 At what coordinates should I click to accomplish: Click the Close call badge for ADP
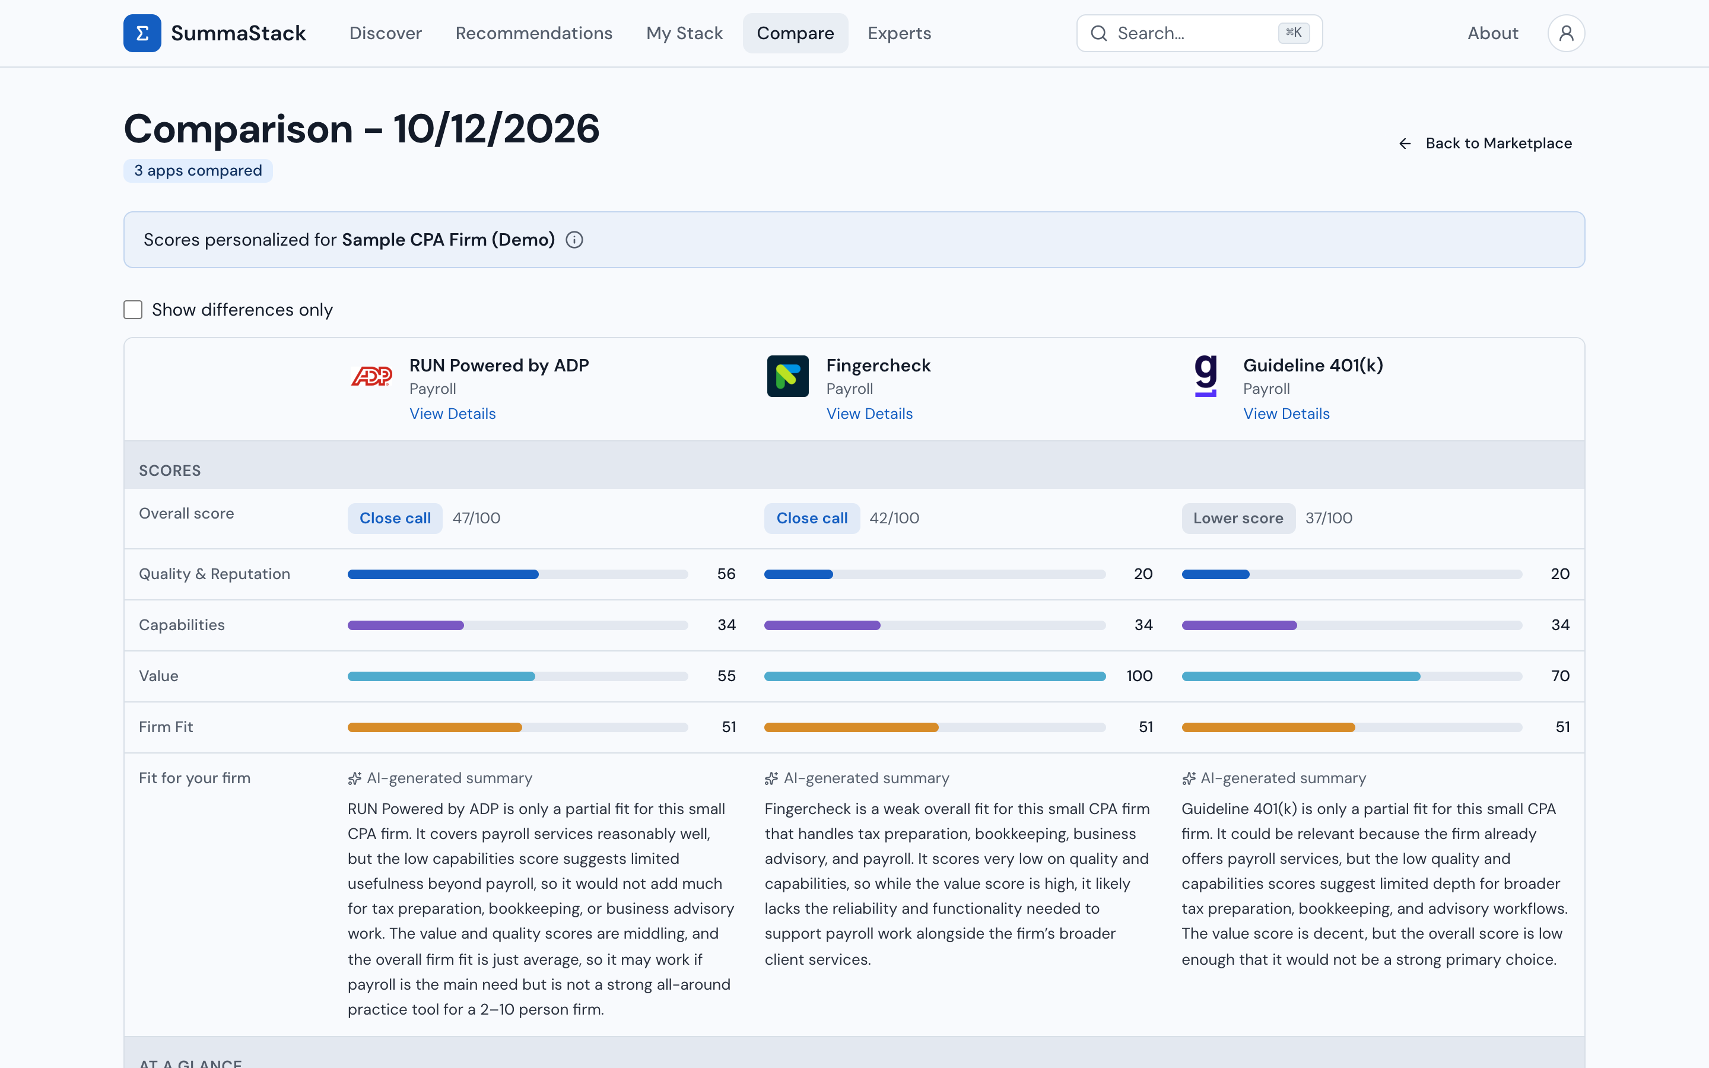(395, 519)
